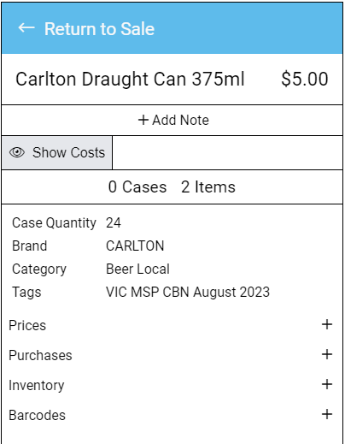This screenshot has width=345, height=444.
Task: Select the 2 Items quantity field
Action: click(x=208, y=187)
